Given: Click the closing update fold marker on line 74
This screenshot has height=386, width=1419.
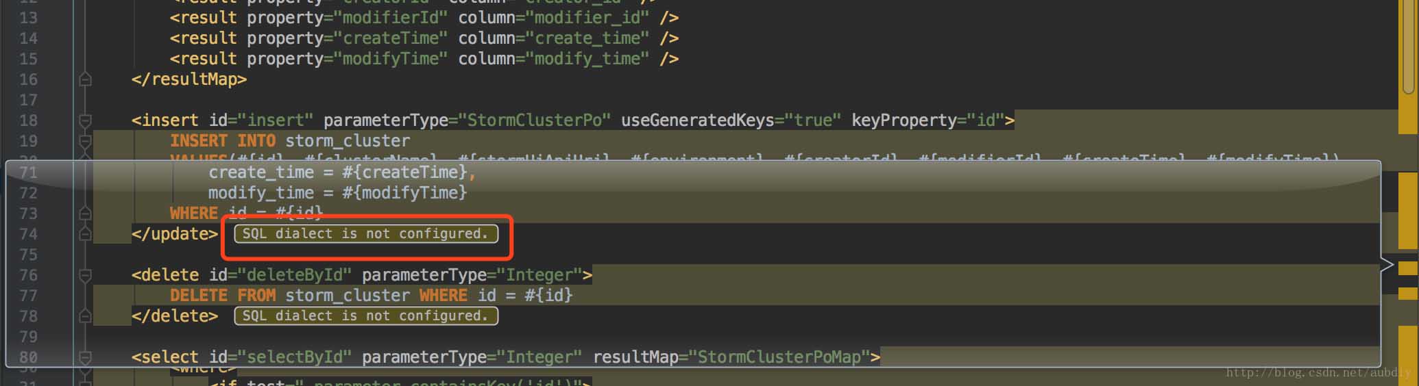Looking at the screenshot, I should tap(85, 234).
